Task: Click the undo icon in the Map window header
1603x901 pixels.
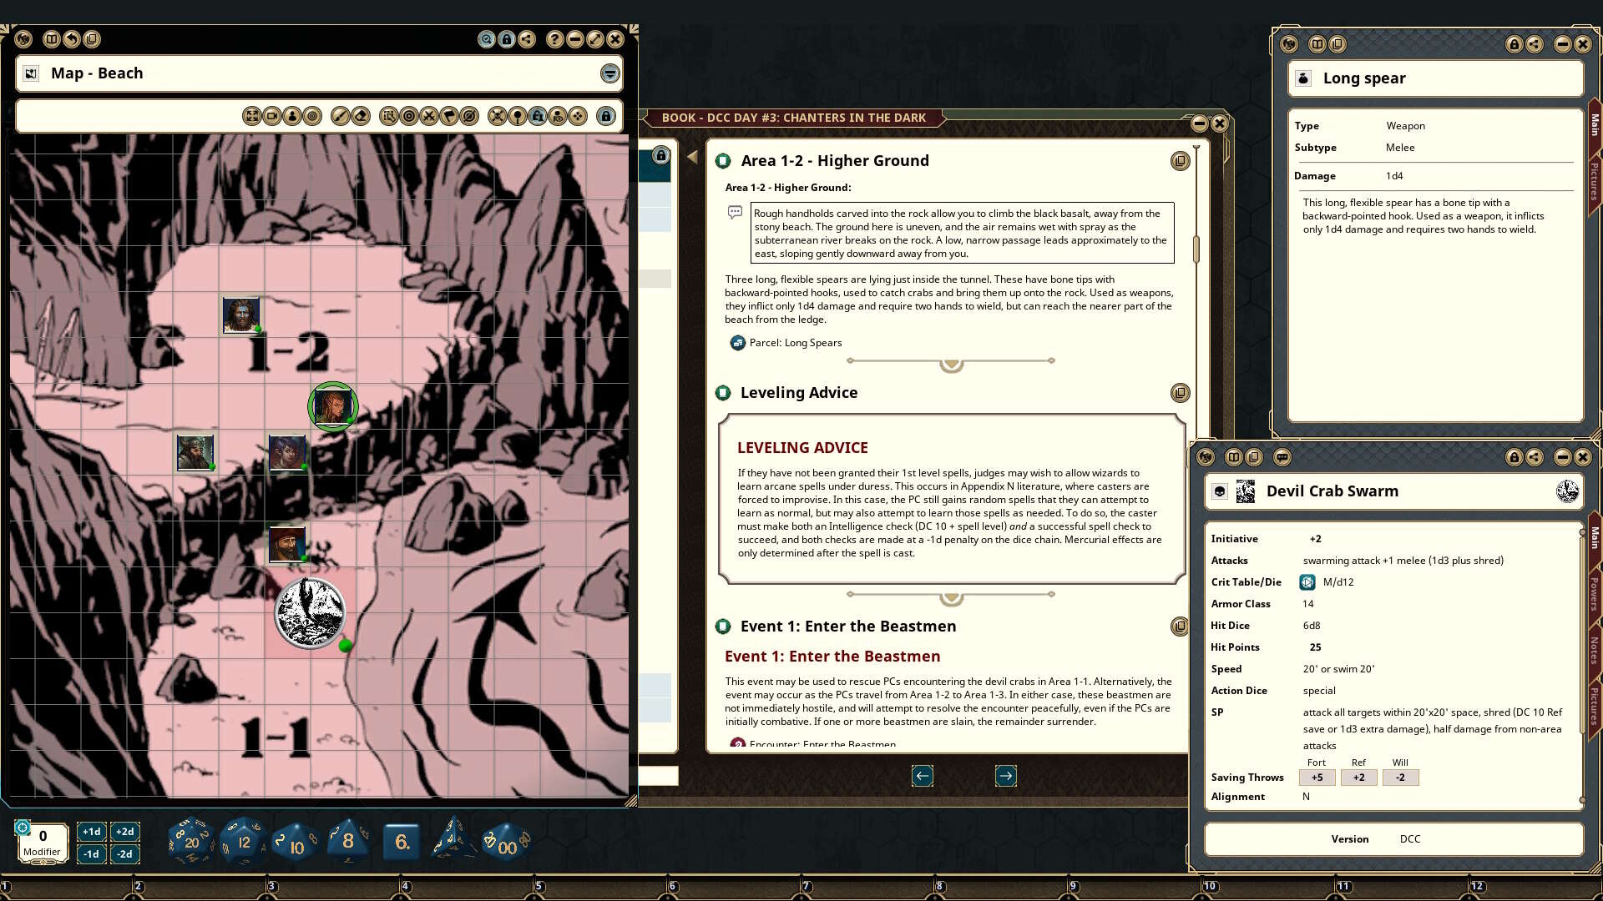Action: [x=71, y=39]
